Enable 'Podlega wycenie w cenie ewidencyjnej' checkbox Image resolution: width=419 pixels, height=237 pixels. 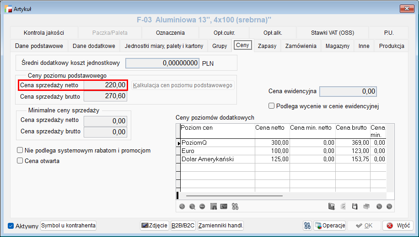[x=272, y=106]
